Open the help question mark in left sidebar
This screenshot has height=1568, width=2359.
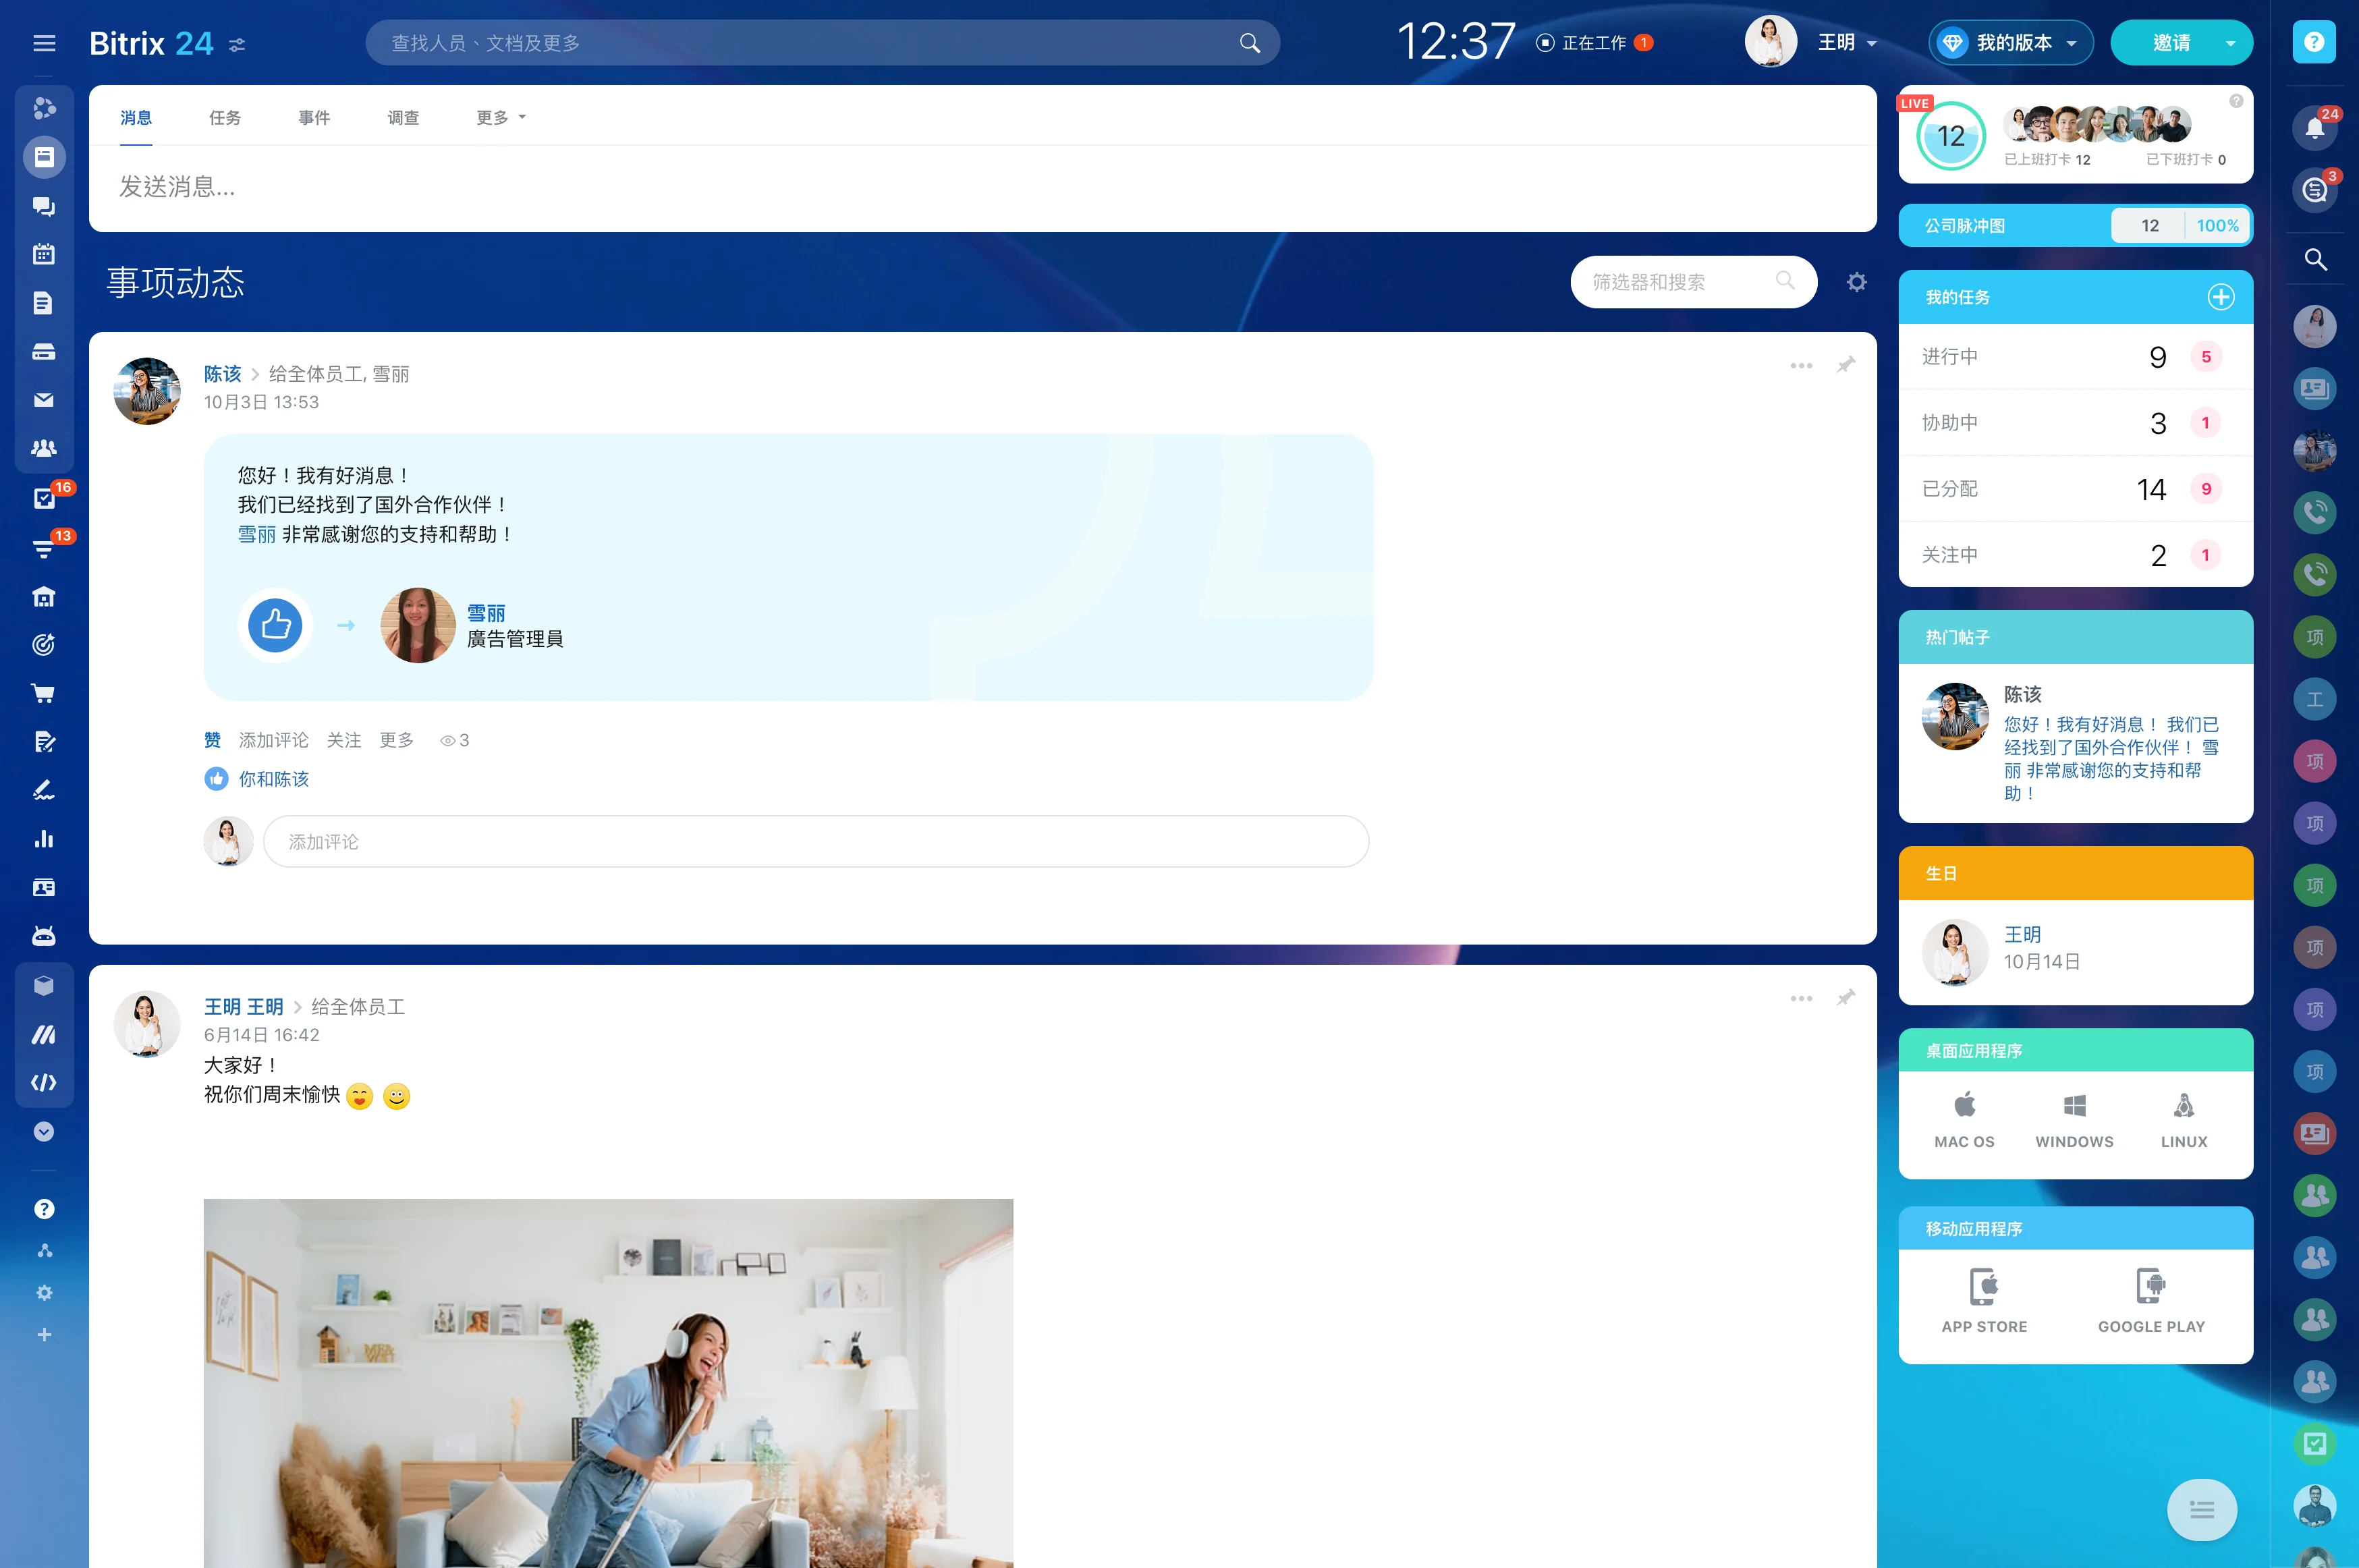pos(44,1209)
